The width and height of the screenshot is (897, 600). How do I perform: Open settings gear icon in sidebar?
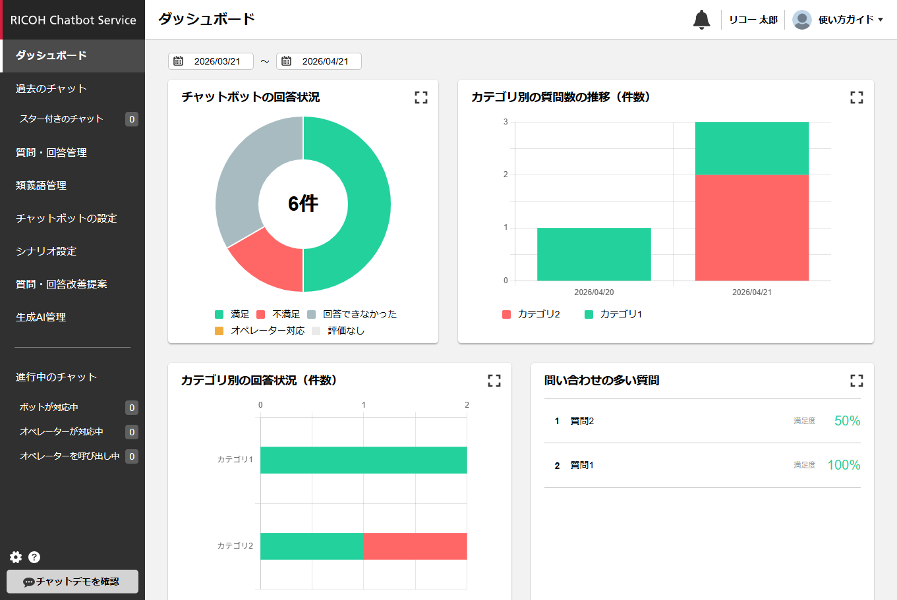coord(16,557)
